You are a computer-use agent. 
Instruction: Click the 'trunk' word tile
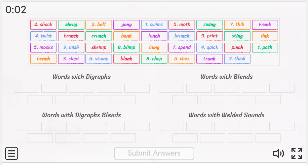click(209, 59)
